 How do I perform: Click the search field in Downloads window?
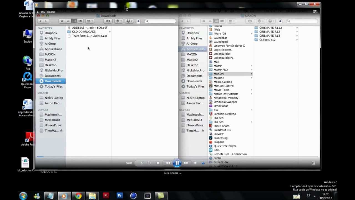[160, 21]
